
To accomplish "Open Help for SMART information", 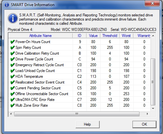I will point(87,124).
